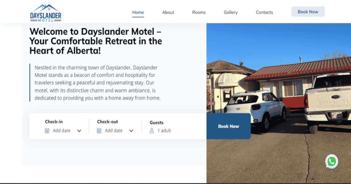Open the About page

[168, 12]
